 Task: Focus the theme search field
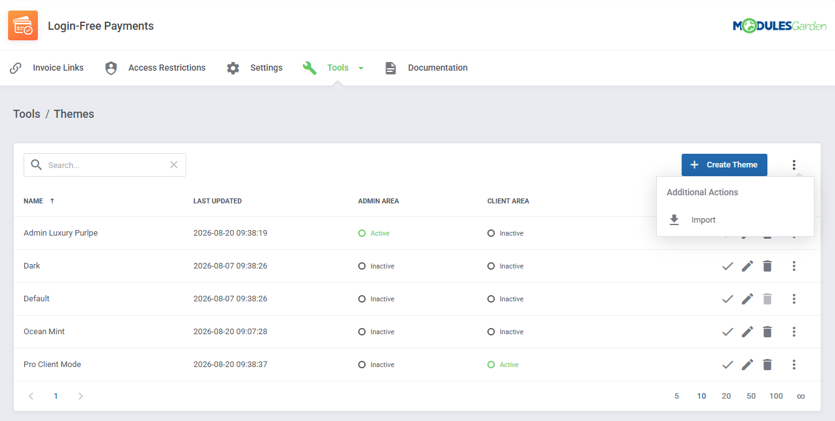click(105, 165)
